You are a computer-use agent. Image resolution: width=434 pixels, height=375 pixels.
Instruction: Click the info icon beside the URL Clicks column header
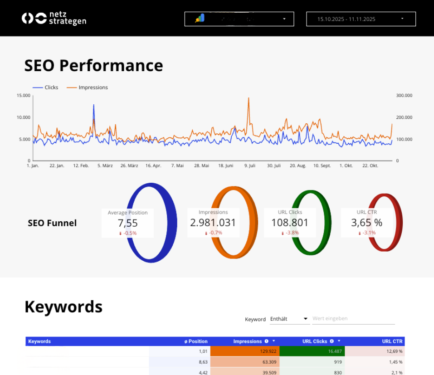pyautogui.click(x=332, y=341)
